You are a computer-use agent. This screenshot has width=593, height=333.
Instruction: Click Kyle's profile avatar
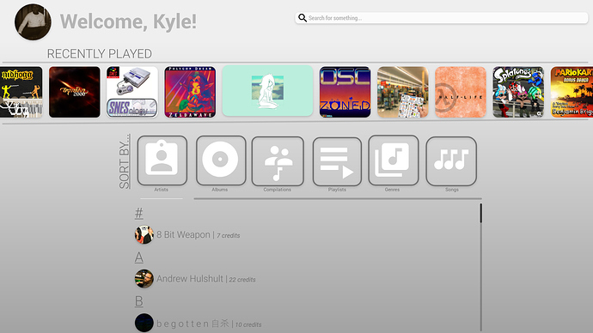(33, 22)
